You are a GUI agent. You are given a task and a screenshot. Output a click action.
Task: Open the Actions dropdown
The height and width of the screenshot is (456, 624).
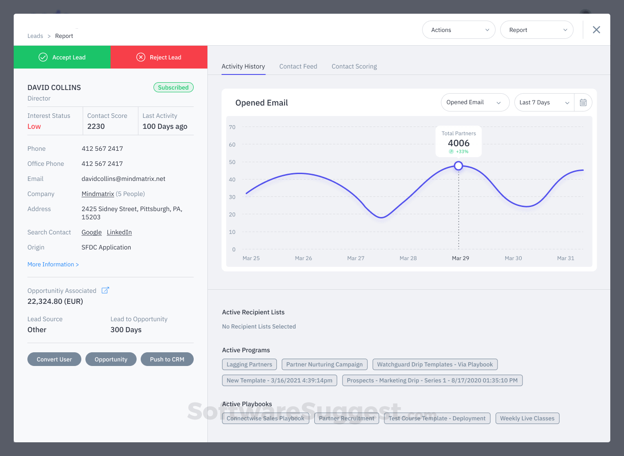click(x=458, y=29)
